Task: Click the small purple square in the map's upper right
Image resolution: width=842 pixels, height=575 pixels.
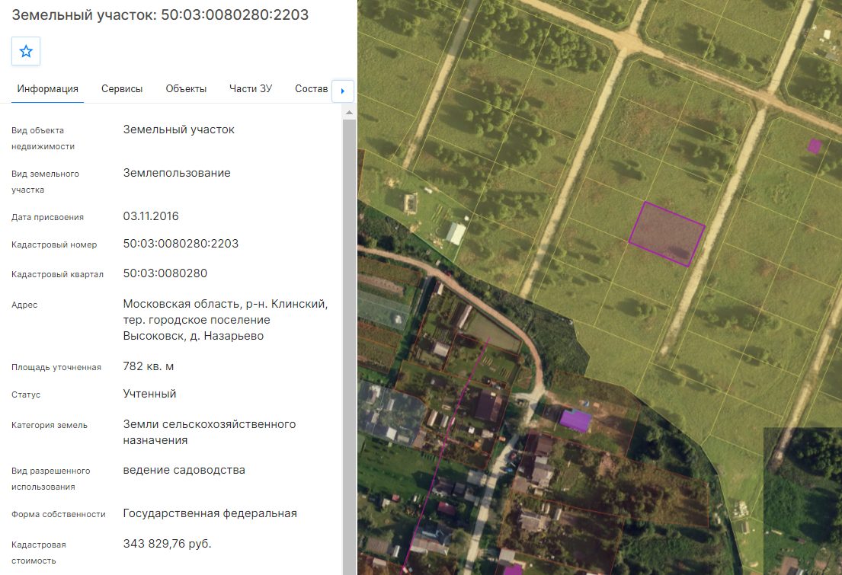Action: click(x=815, y=146)
